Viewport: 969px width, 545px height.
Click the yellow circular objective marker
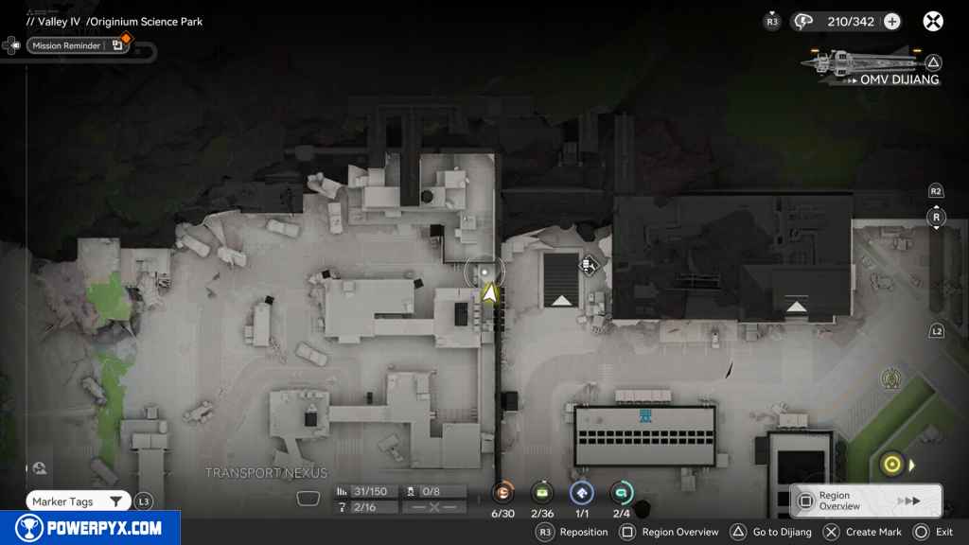(x=890, y=464)
